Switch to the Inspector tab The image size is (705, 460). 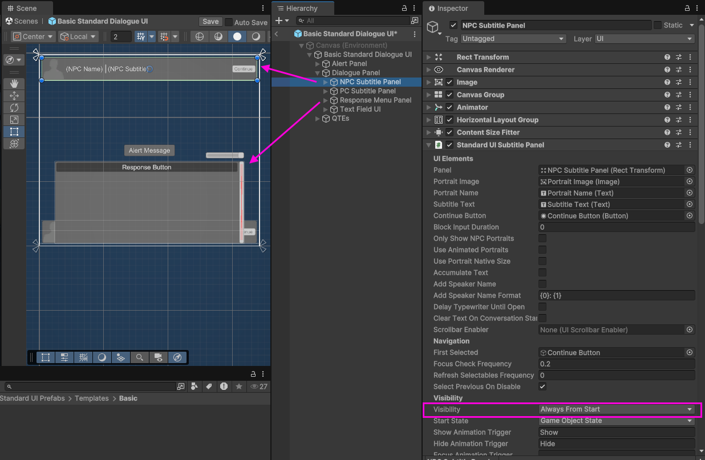(453, 9)
